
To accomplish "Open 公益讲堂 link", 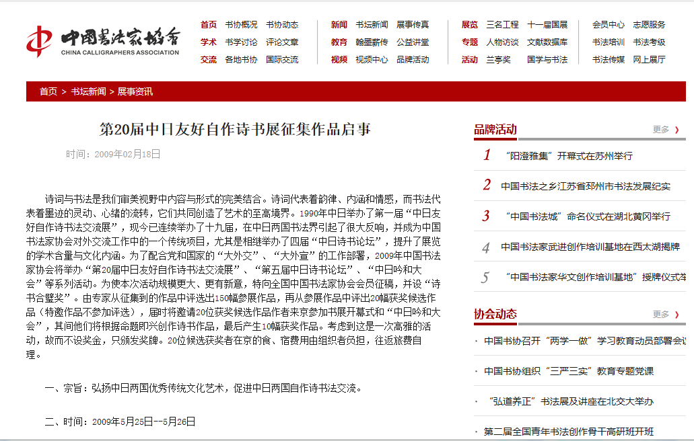I will pos(413,42).
